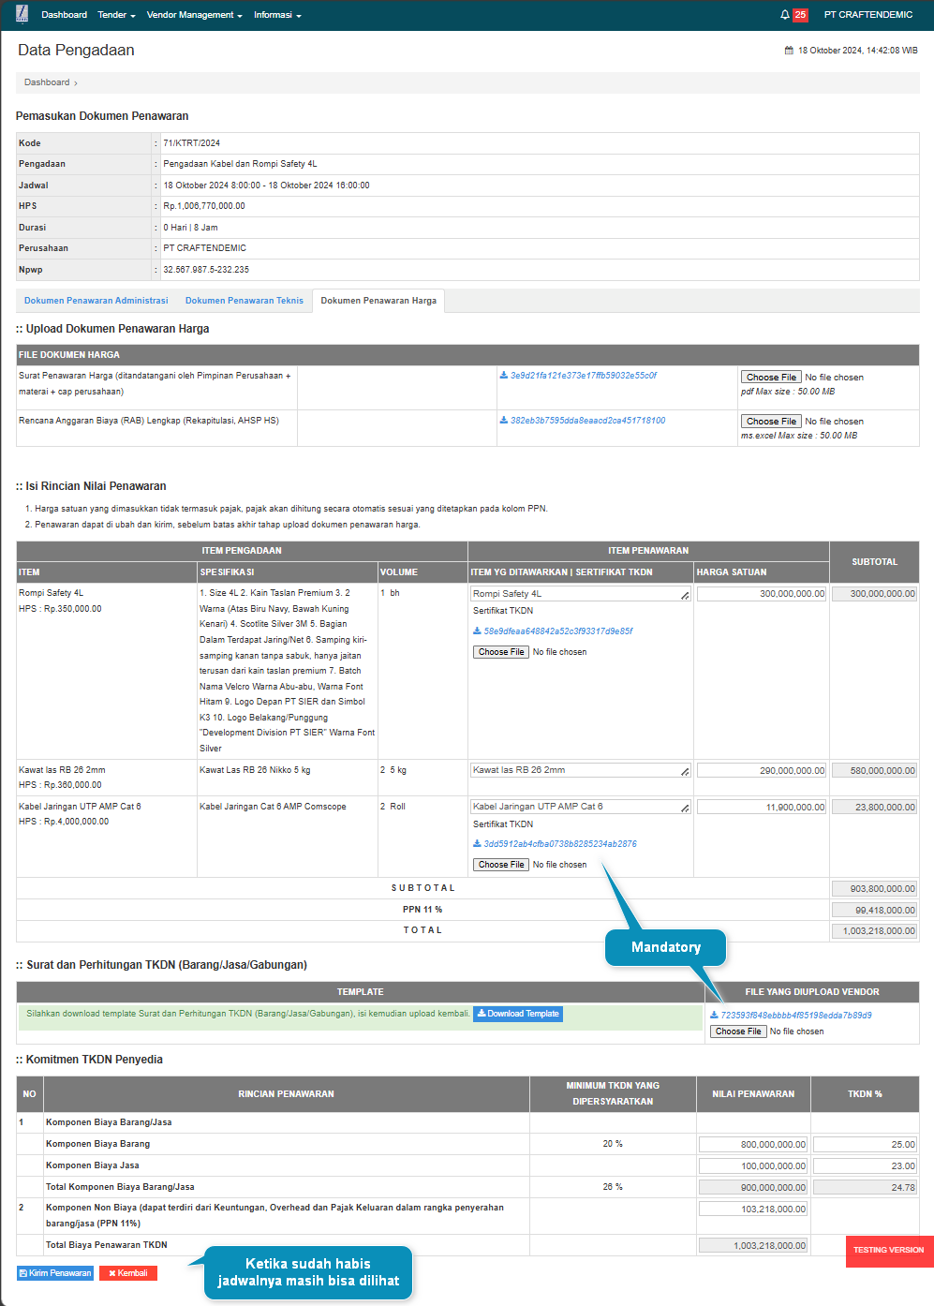Switch to Dokumen Penawaran Administrasi tab
934x1306 pixels.
[96, 301]
